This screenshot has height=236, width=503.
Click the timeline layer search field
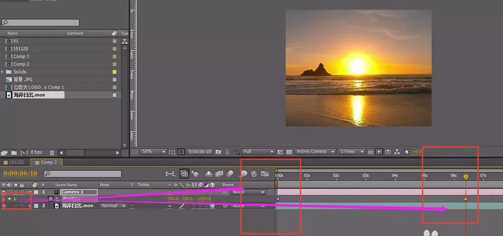pyautogui.click(x=83, y=174)
